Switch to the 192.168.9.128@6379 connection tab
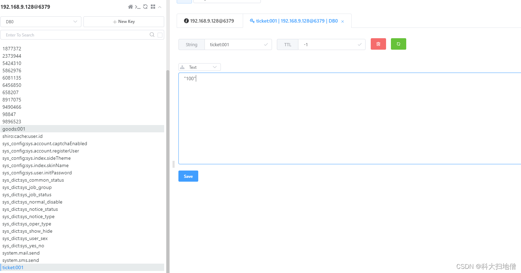Image resolution: width=521 pixels, height=273 pixels. click(209, 20)
